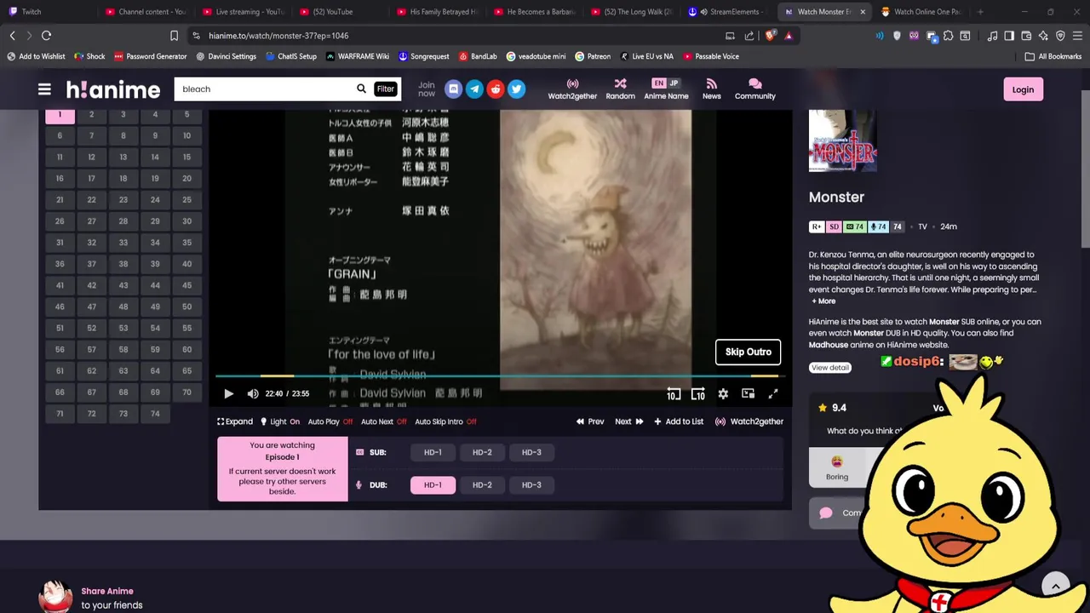Select the Boring rating emoji

coord(837,467)
